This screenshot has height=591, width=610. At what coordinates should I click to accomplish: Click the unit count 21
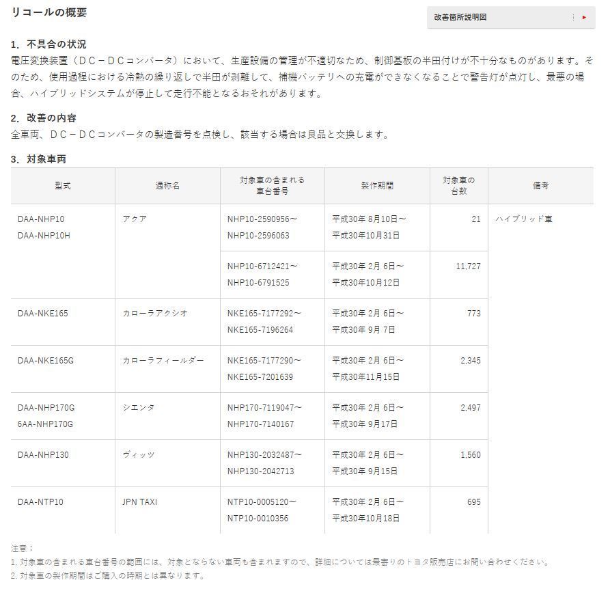(476, 219)
